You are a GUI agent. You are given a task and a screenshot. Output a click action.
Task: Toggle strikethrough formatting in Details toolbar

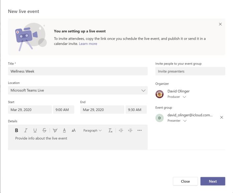[44, 131]
